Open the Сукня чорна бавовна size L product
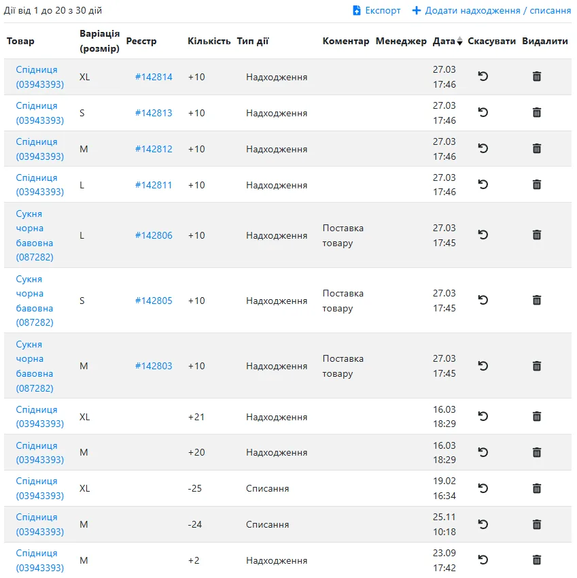 tap(35, 235)
